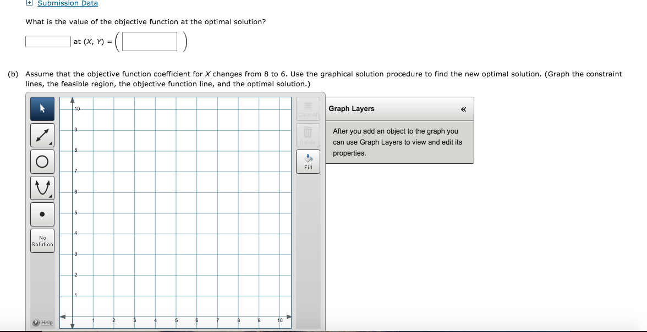Click the Graph Layers description text
The height and width of the screenshot is (332, 647).
397,142
